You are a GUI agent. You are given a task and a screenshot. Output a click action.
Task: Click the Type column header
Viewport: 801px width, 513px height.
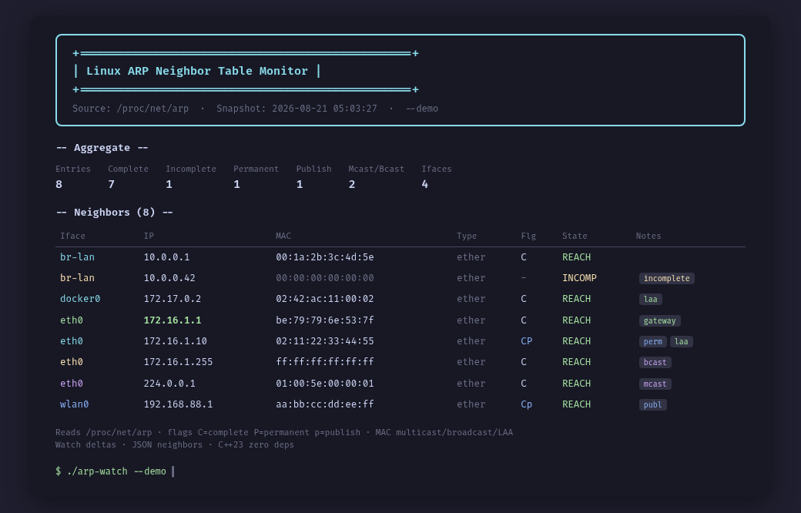click(467, 236)
